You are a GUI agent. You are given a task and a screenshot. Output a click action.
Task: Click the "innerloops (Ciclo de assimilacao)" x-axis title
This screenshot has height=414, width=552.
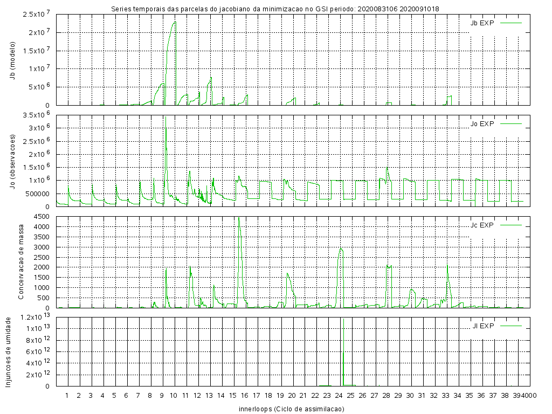[x=291, y=409]
